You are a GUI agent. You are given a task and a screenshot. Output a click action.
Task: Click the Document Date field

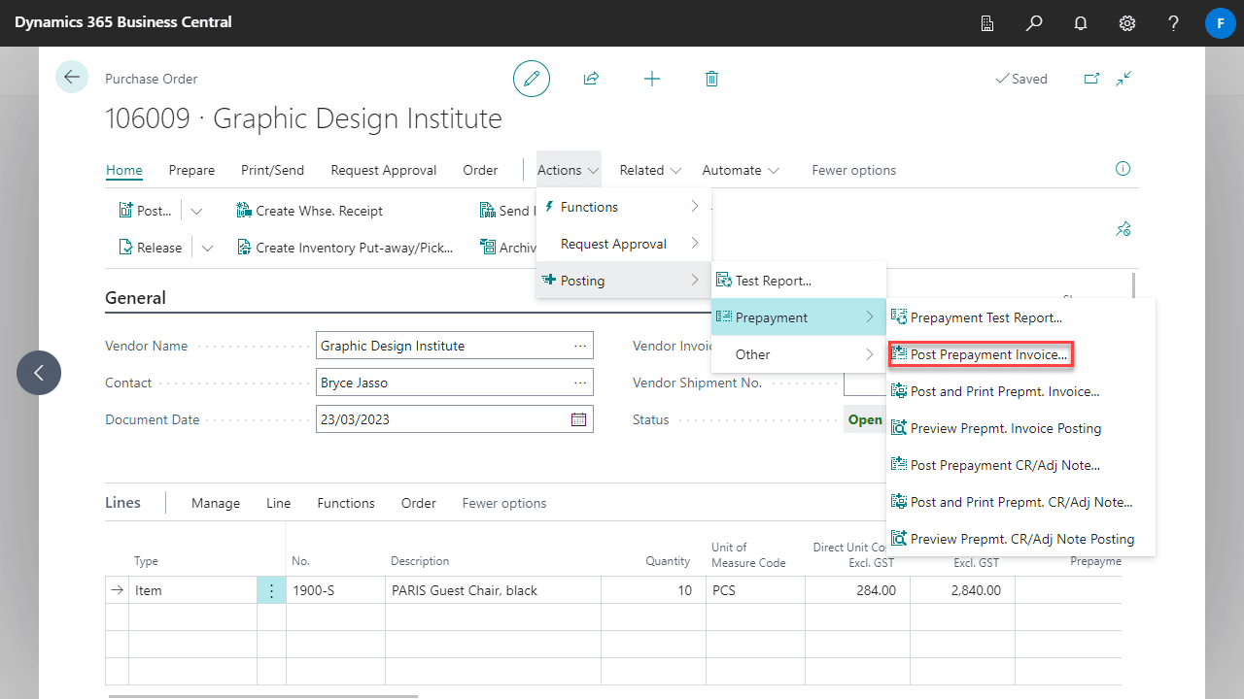(x=454, y=419)
